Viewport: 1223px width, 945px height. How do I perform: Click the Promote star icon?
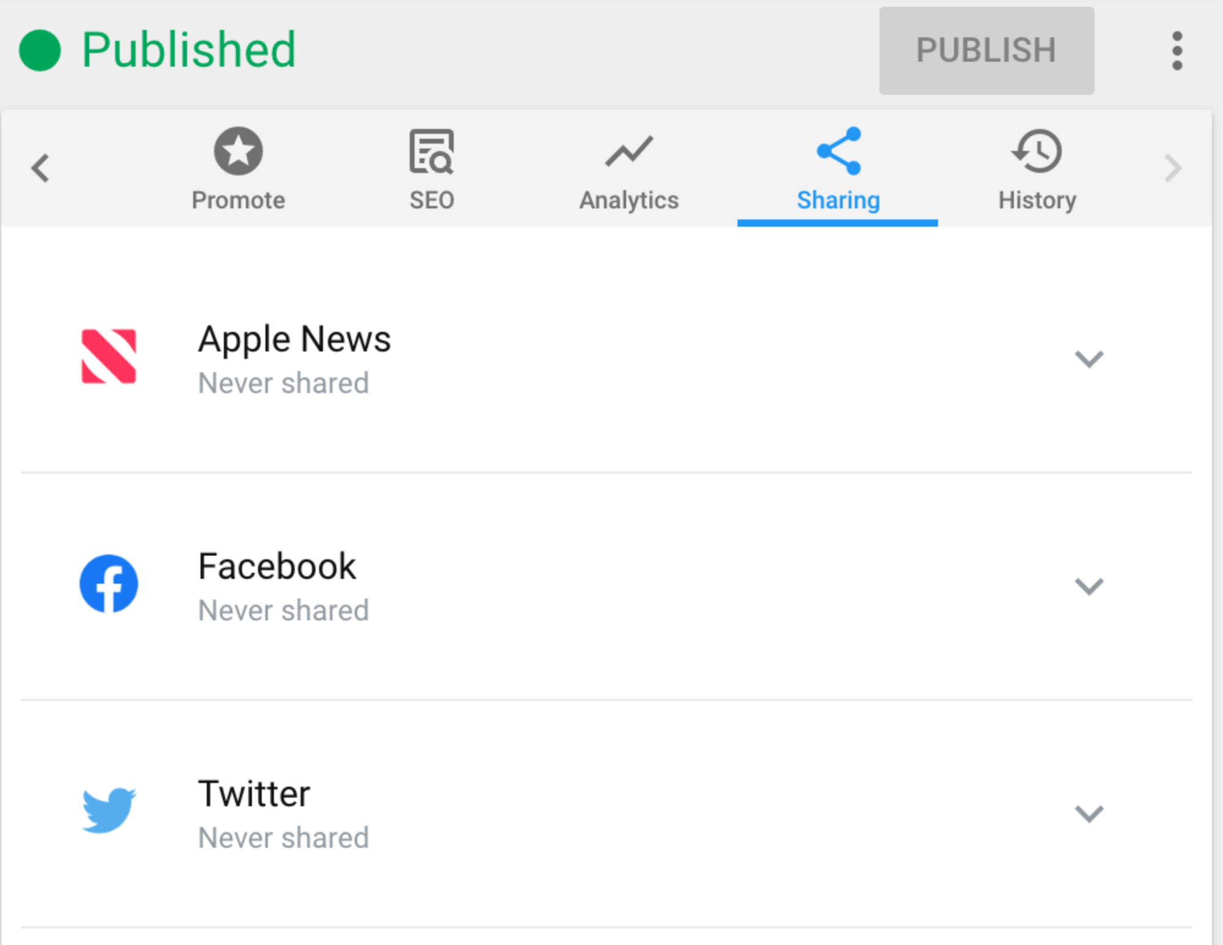[238, 151]
